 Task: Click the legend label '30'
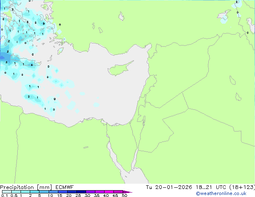tap(87, 195)
